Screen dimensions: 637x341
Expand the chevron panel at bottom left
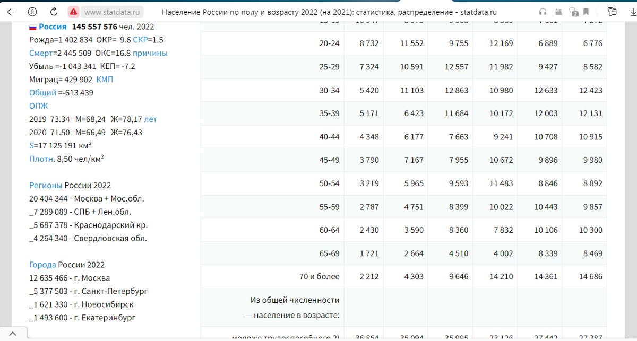point(12,334)
